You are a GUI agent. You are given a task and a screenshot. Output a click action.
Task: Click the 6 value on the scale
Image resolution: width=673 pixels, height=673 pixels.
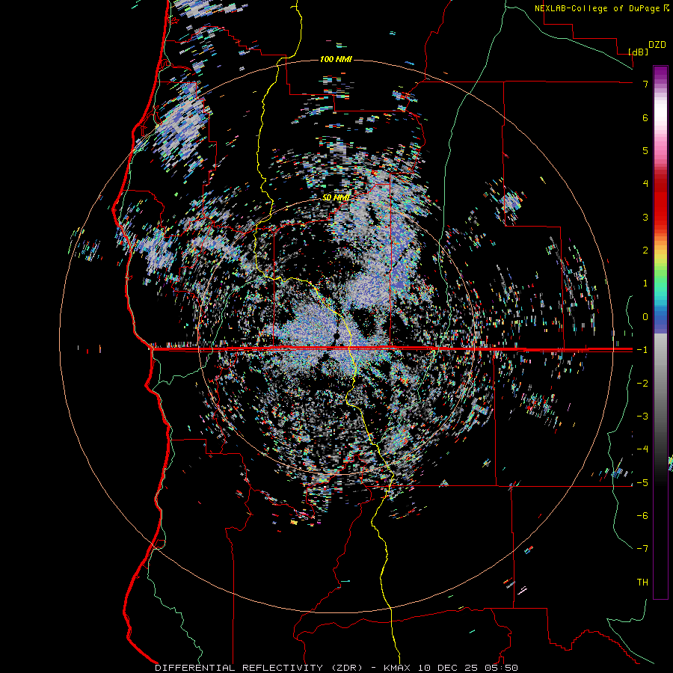pos(645,117)
